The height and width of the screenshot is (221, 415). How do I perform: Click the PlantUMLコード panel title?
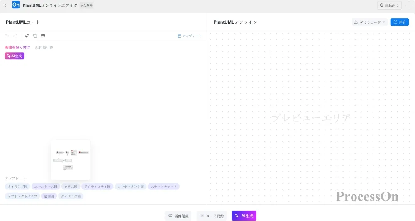tap(23, 22)
